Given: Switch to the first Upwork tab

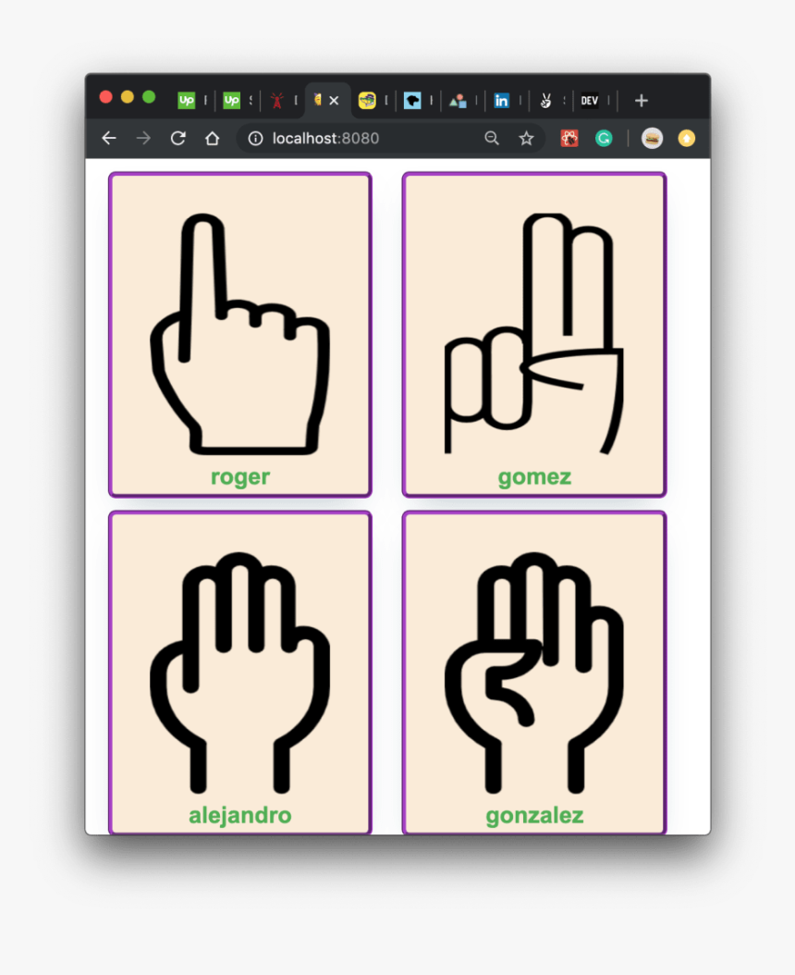Looking at the screenshot, I should point(187,101).
